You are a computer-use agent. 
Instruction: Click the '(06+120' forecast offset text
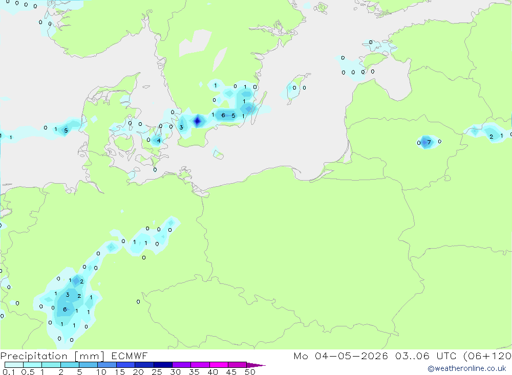[x=487, y=356]
